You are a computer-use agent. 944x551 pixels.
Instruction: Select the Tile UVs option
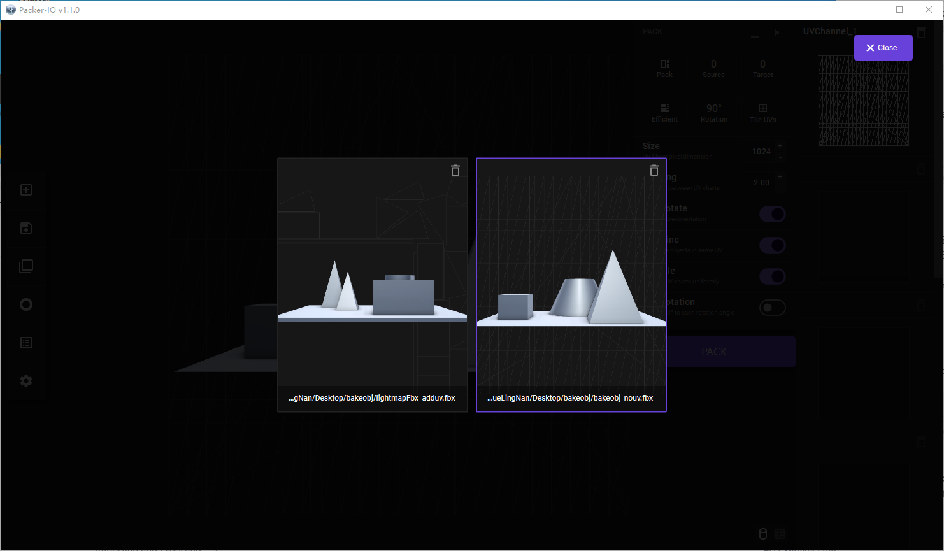pyautogui.click(x=763, y=113)
